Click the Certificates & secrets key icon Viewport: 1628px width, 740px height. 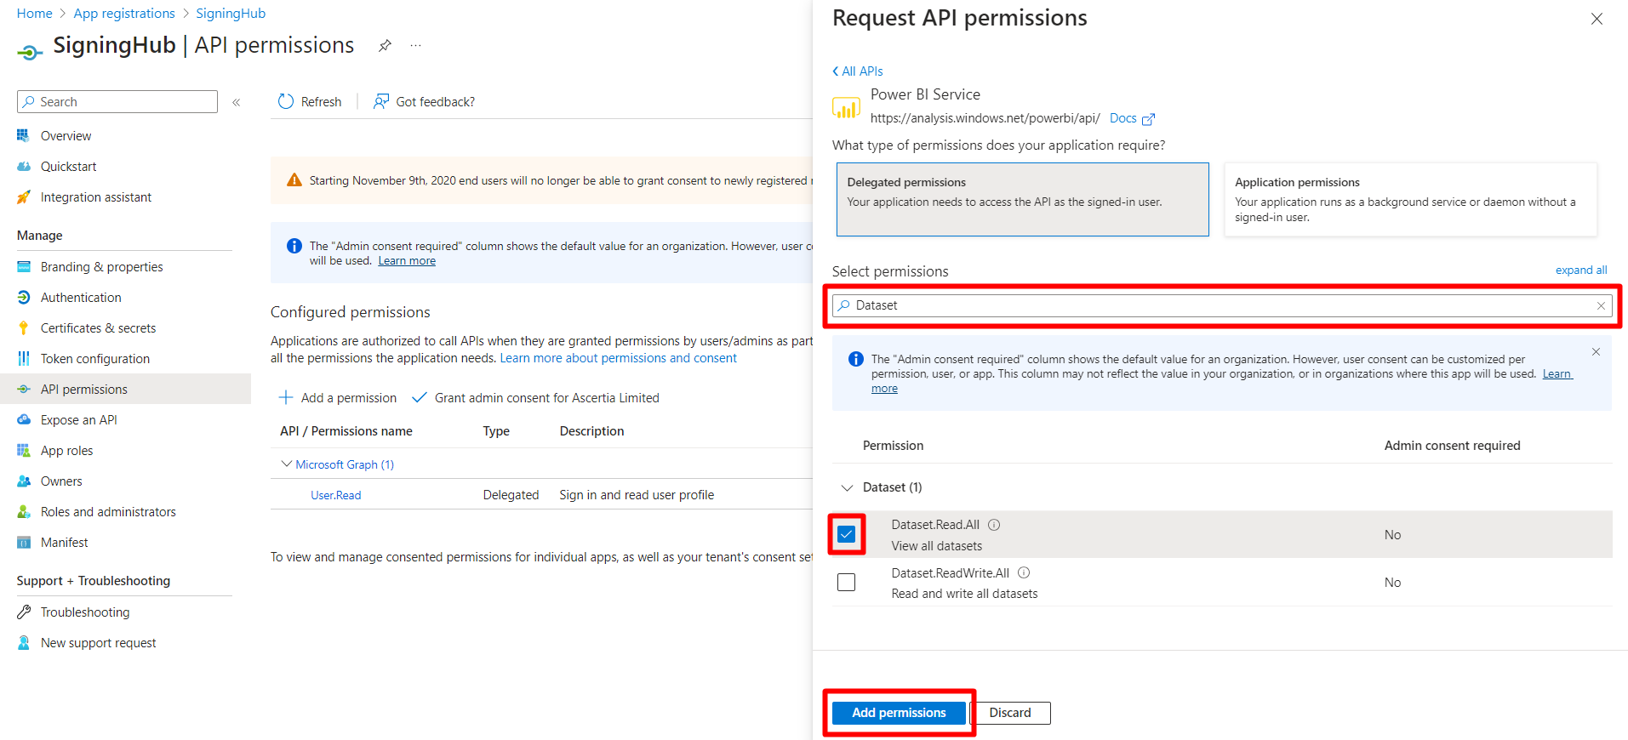[24, 327]
